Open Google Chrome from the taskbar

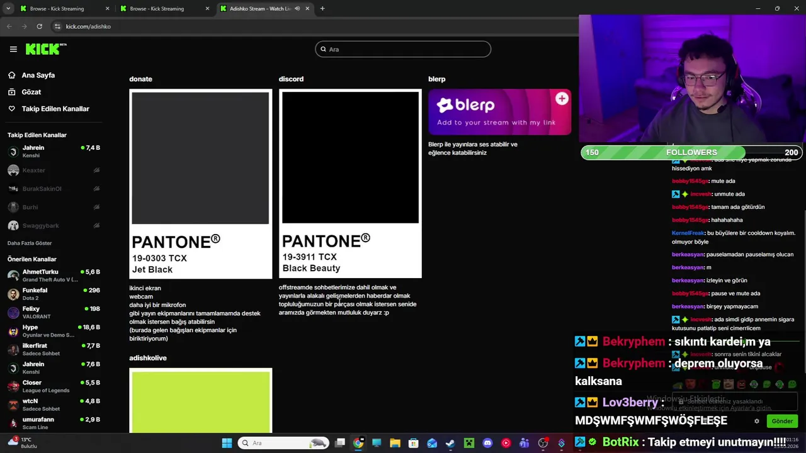[x=358, y=443]
